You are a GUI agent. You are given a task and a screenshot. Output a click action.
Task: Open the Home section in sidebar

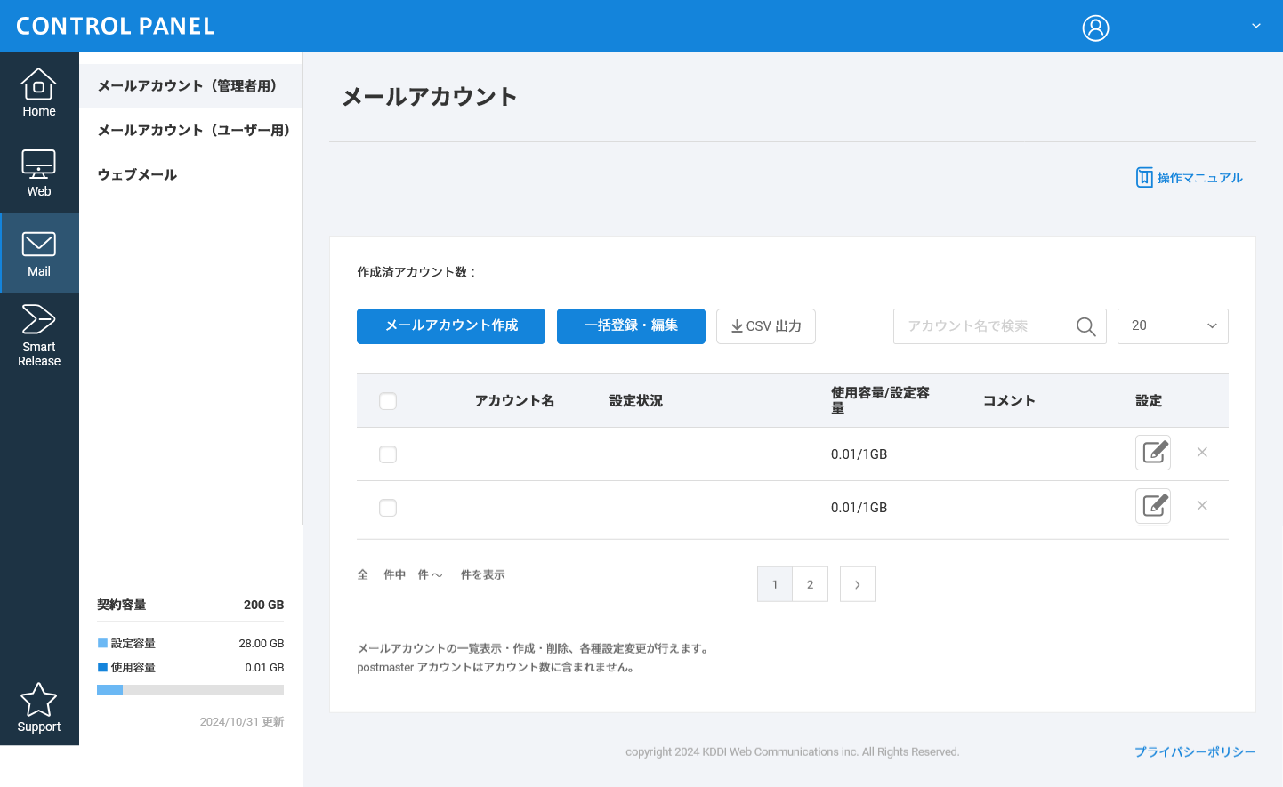coord(39,92)
